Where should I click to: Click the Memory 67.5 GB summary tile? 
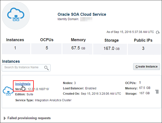(x=78, y=49)
